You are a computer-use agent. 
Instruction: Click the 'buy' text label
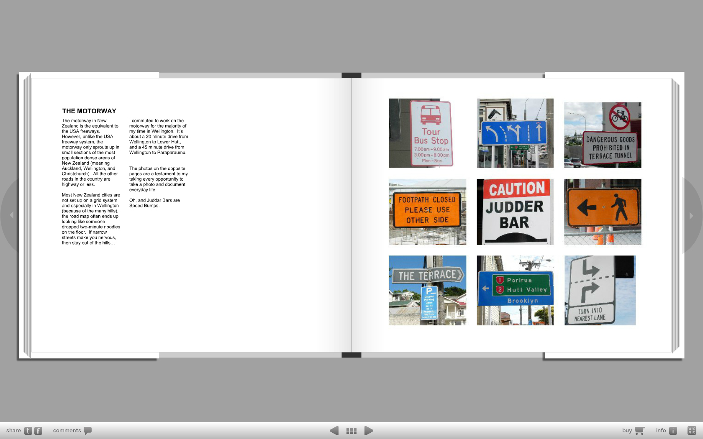point(627,431)
